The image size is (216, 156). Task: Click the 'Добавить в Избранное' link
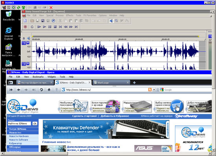click(x=115, y=116)
